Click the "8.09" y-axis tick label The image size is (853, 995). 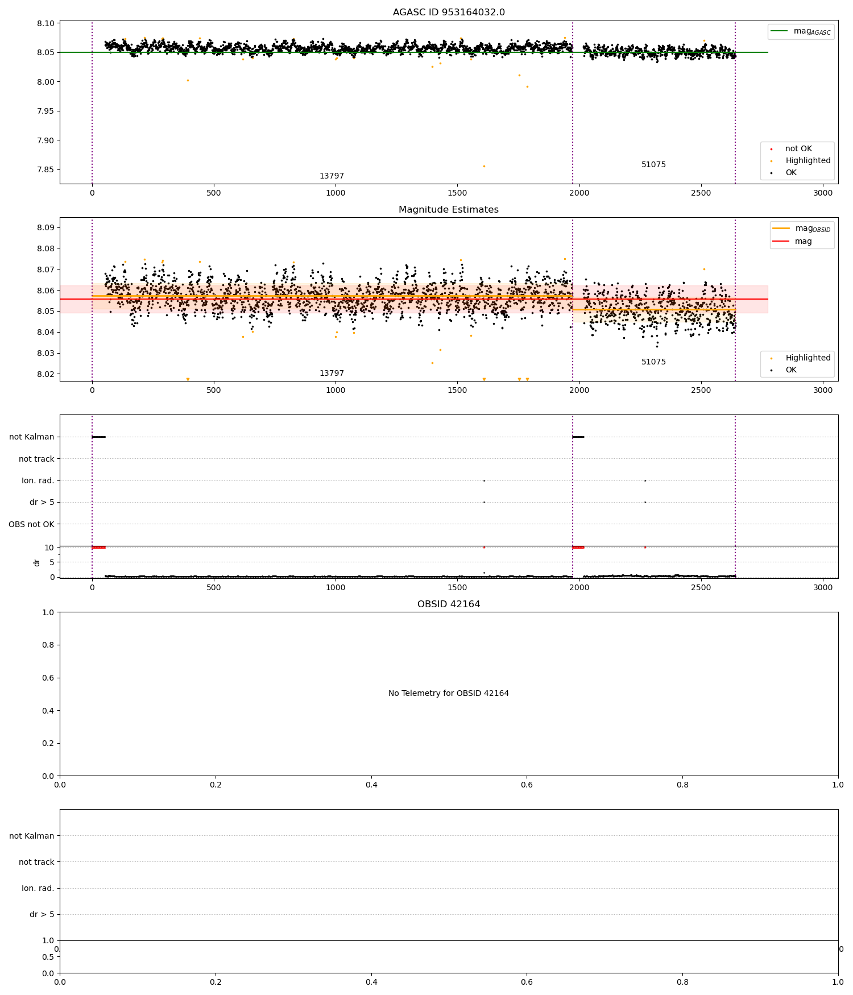45,227
